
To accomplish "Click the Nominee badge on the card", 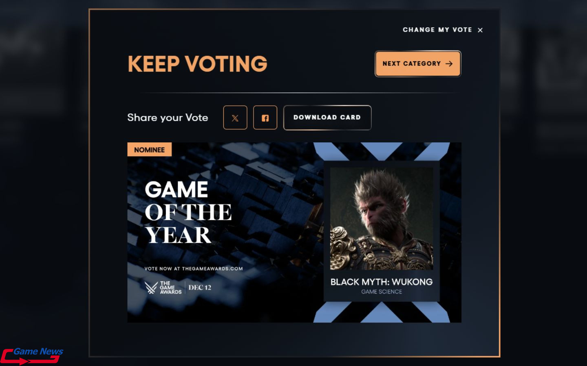I will pos(149,150).
